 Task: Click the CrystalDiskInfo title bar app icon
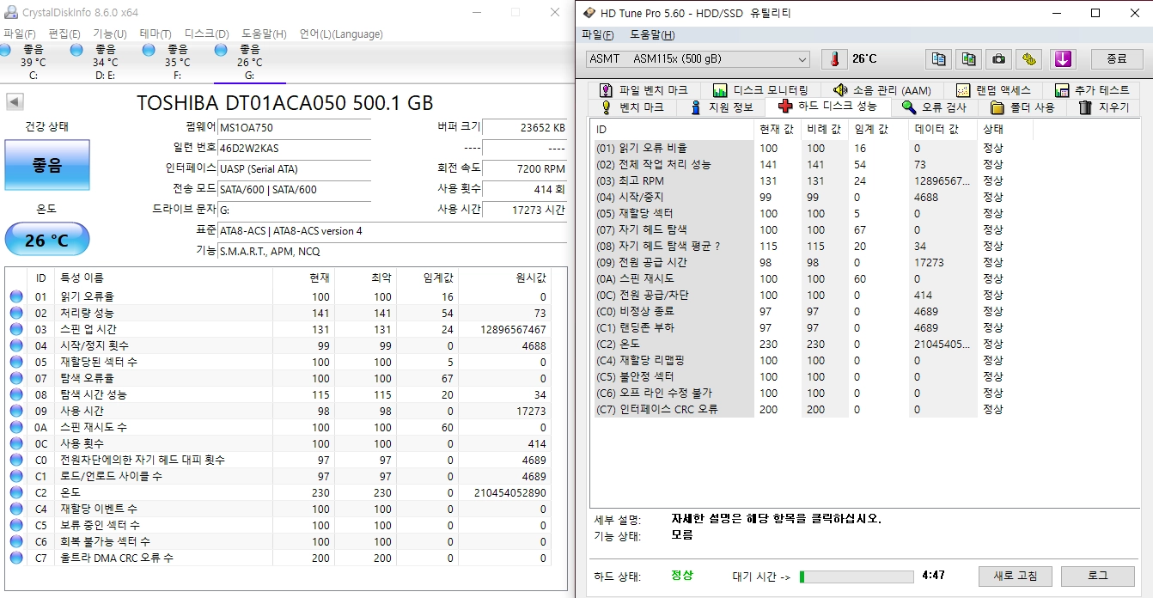click(x=10, y=13)
